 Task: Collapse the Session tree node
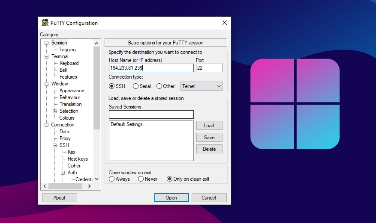tap(47, 43)
